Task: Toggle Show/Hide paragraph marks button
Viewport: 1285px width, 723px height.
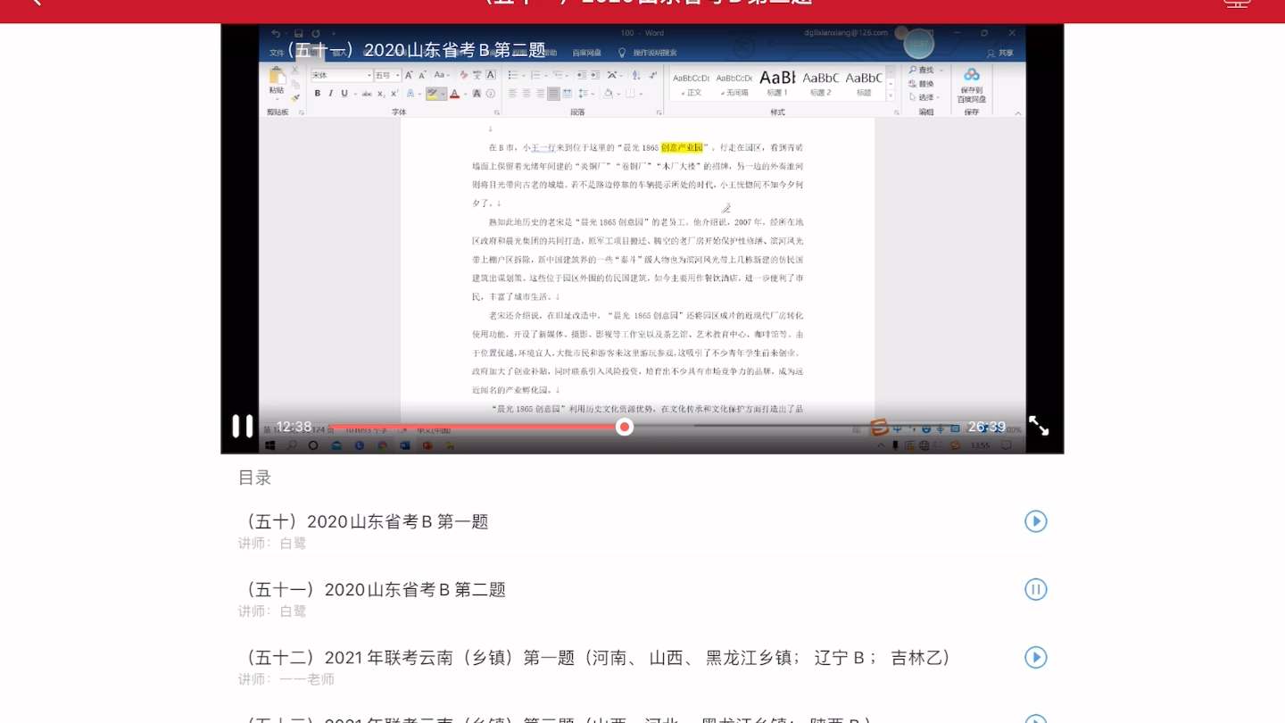Action: [653, 75]
